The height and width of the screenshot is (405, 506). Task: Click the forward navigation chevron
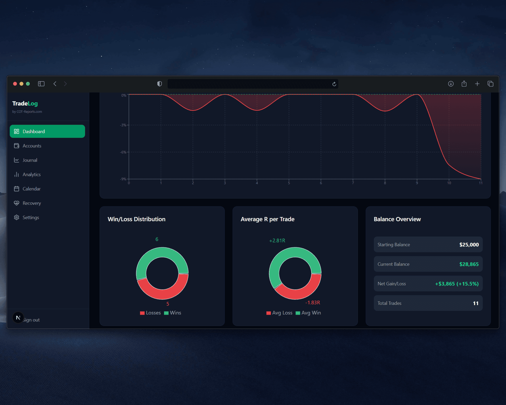(x=65, y=84)
